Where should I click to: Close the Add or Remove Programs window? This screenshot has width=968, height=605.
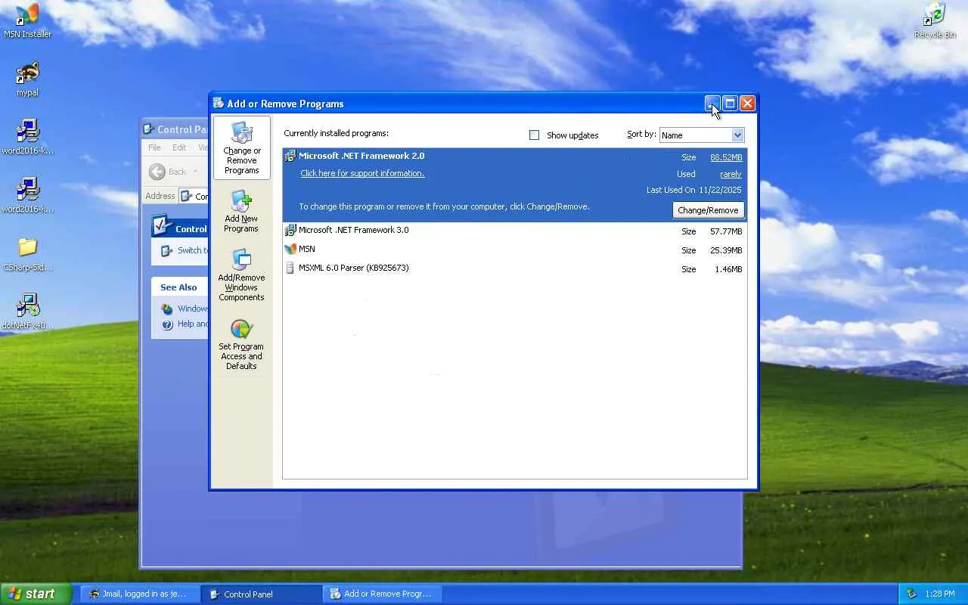tap(747, 104)
